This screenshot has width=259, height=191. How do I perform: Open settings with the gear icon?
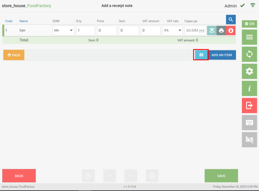249,71
